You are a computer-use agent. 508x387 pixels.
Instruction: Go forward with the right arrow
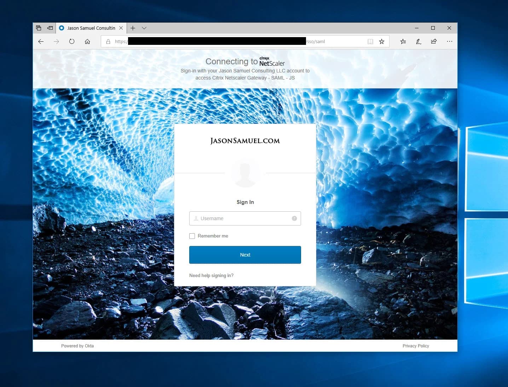(x=56, y=41)
